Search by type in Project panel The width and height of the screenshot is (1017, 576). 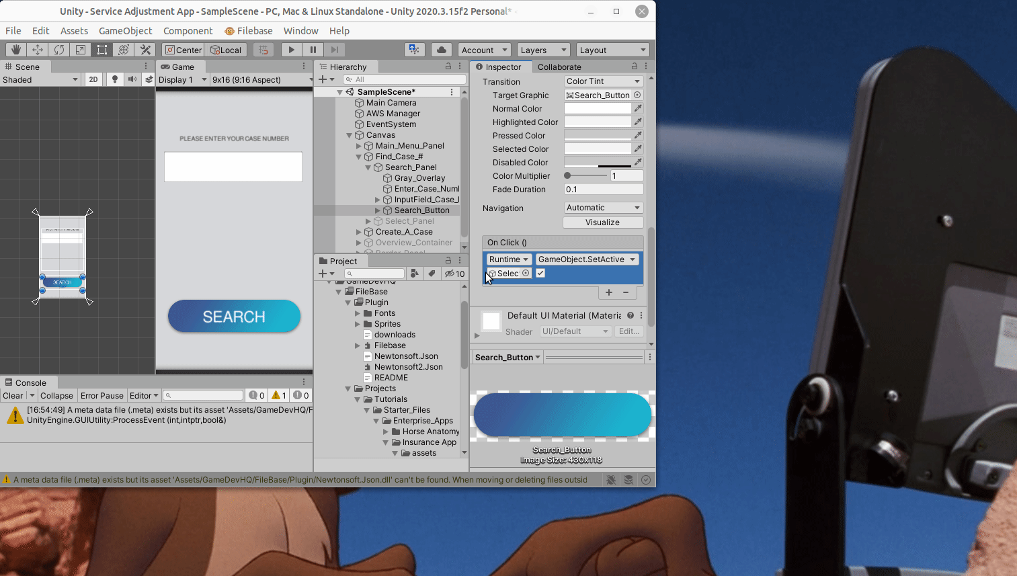[415, 273]
